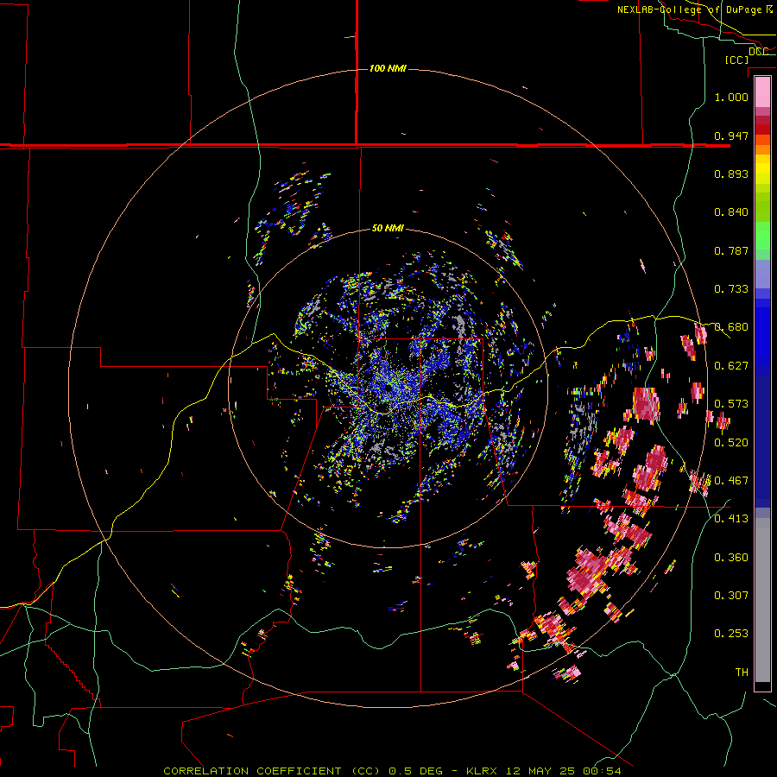The image size is (777, 777).
Task: Click the 0.787 legend value
Action: (731, 250)
